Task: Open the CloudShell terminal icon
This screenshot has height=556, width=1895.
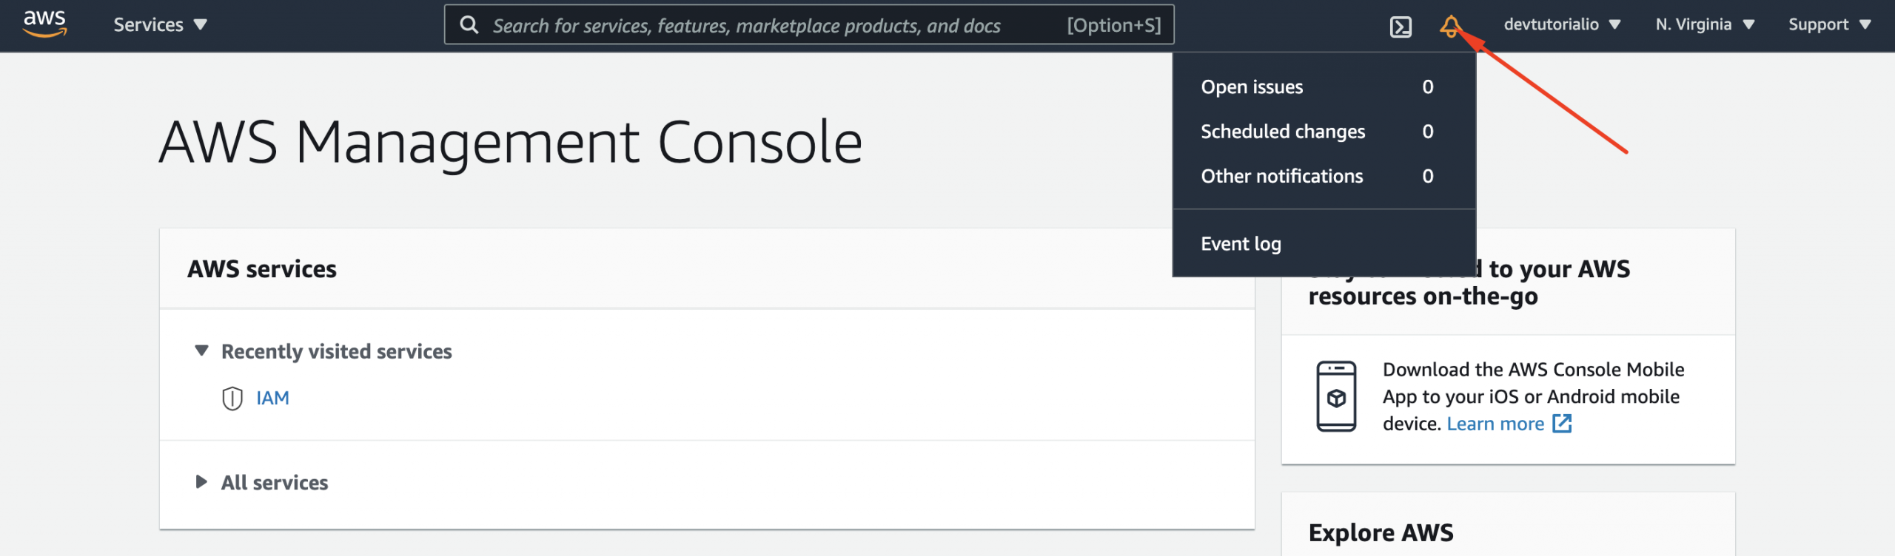Action: (x=1401, y=27)
